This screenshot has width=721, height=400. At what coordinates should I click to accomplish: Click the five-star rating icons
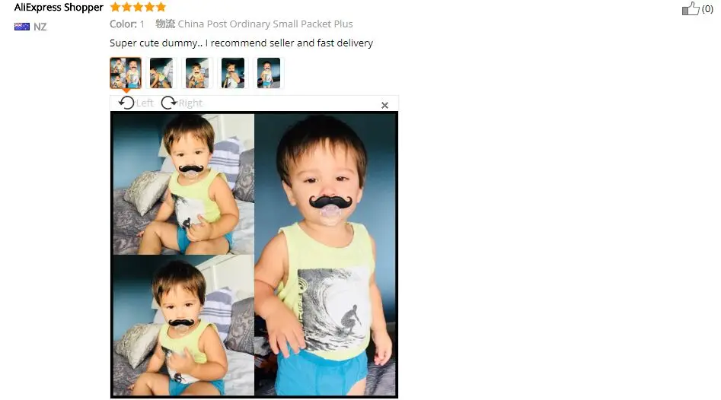coord(138,7)
